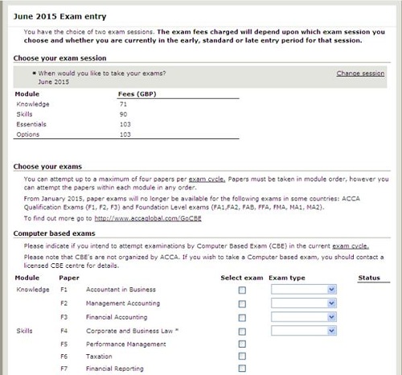Tick the F6 Taxation checkbox
This screenshot has width=402, height=375.
tap(242, 356)
